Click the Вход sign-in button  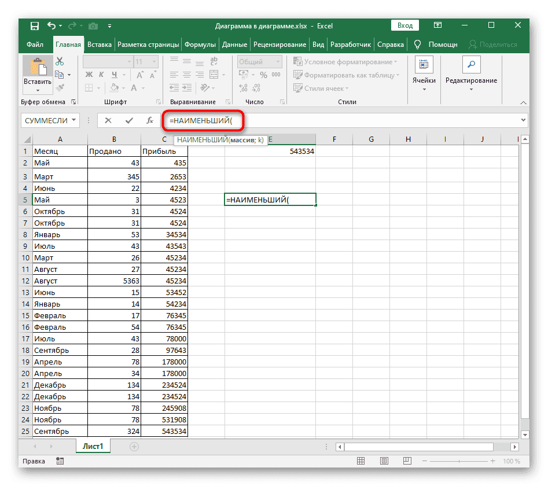click(405, 25)
